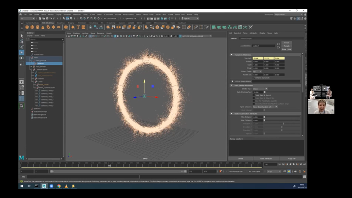Activate the Paint Selection brush tool
The height and width of the screenshot is (198, 352).
click(21, 47)
